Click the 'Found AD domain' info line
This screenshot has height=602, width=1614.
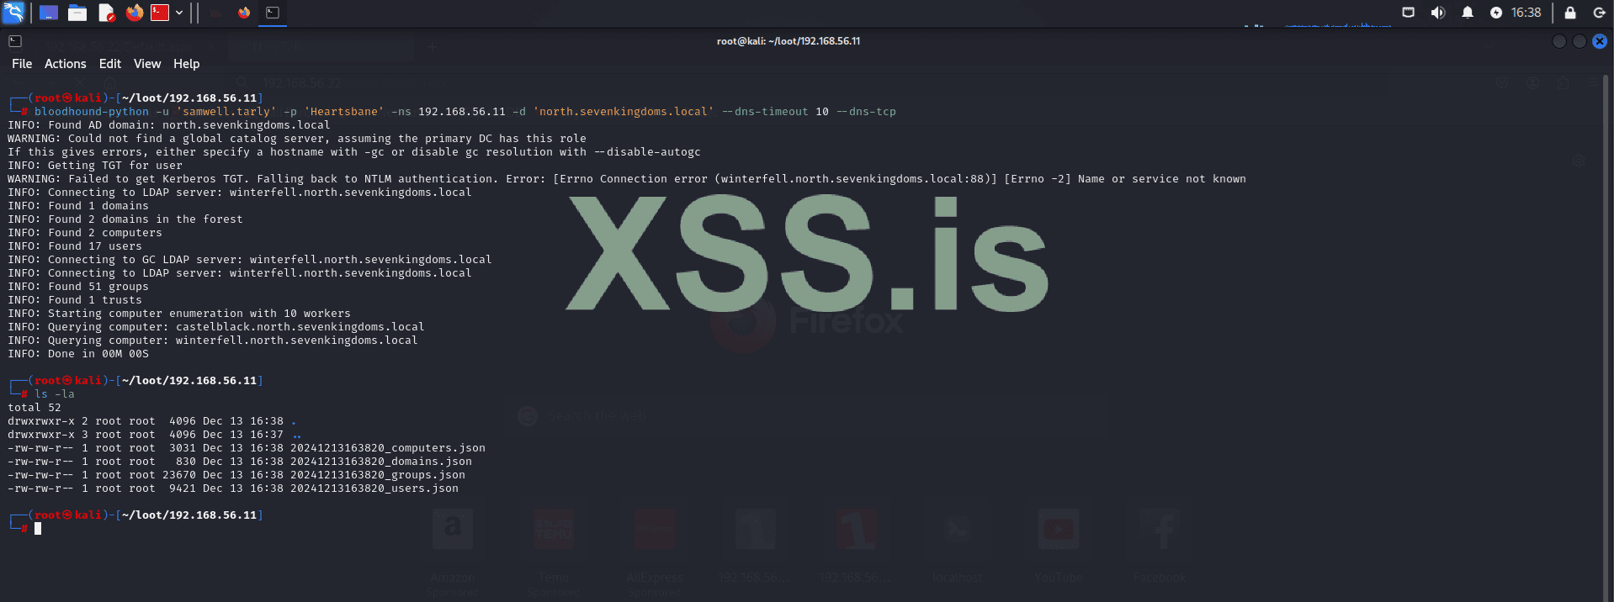[x=169, y=125]
